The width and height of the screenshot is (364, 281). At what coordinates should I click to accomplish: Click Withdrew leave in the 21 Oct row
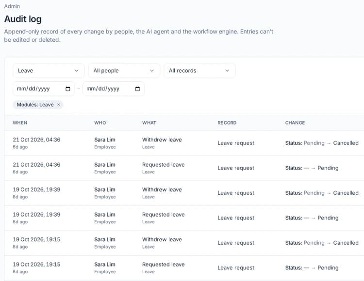coord(162,140)
